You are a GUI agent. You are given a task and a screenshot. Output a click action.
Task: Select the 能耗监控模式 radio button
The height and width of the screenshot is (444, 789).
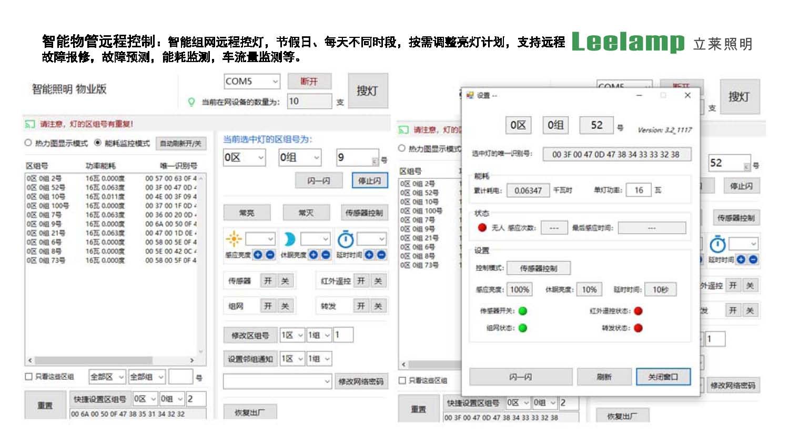click(98, 143)
